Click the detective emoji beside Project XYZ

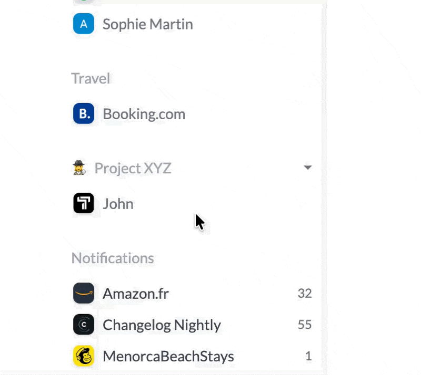79,168
